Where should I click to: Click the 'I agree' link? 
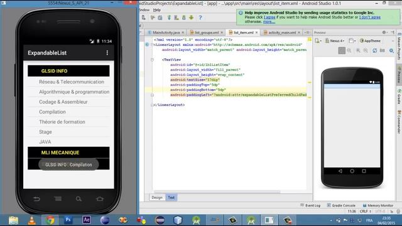coord(269,17)
